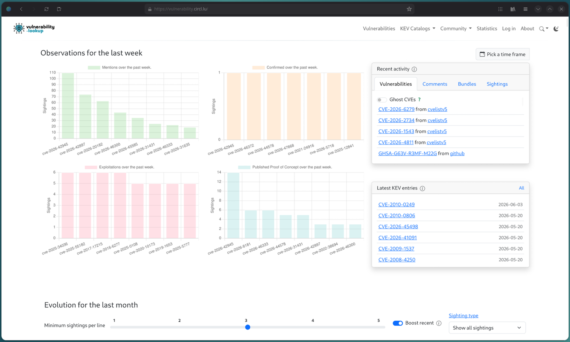Open the browser library icon
The image size is (570, 342).
(x=513, y=9)
